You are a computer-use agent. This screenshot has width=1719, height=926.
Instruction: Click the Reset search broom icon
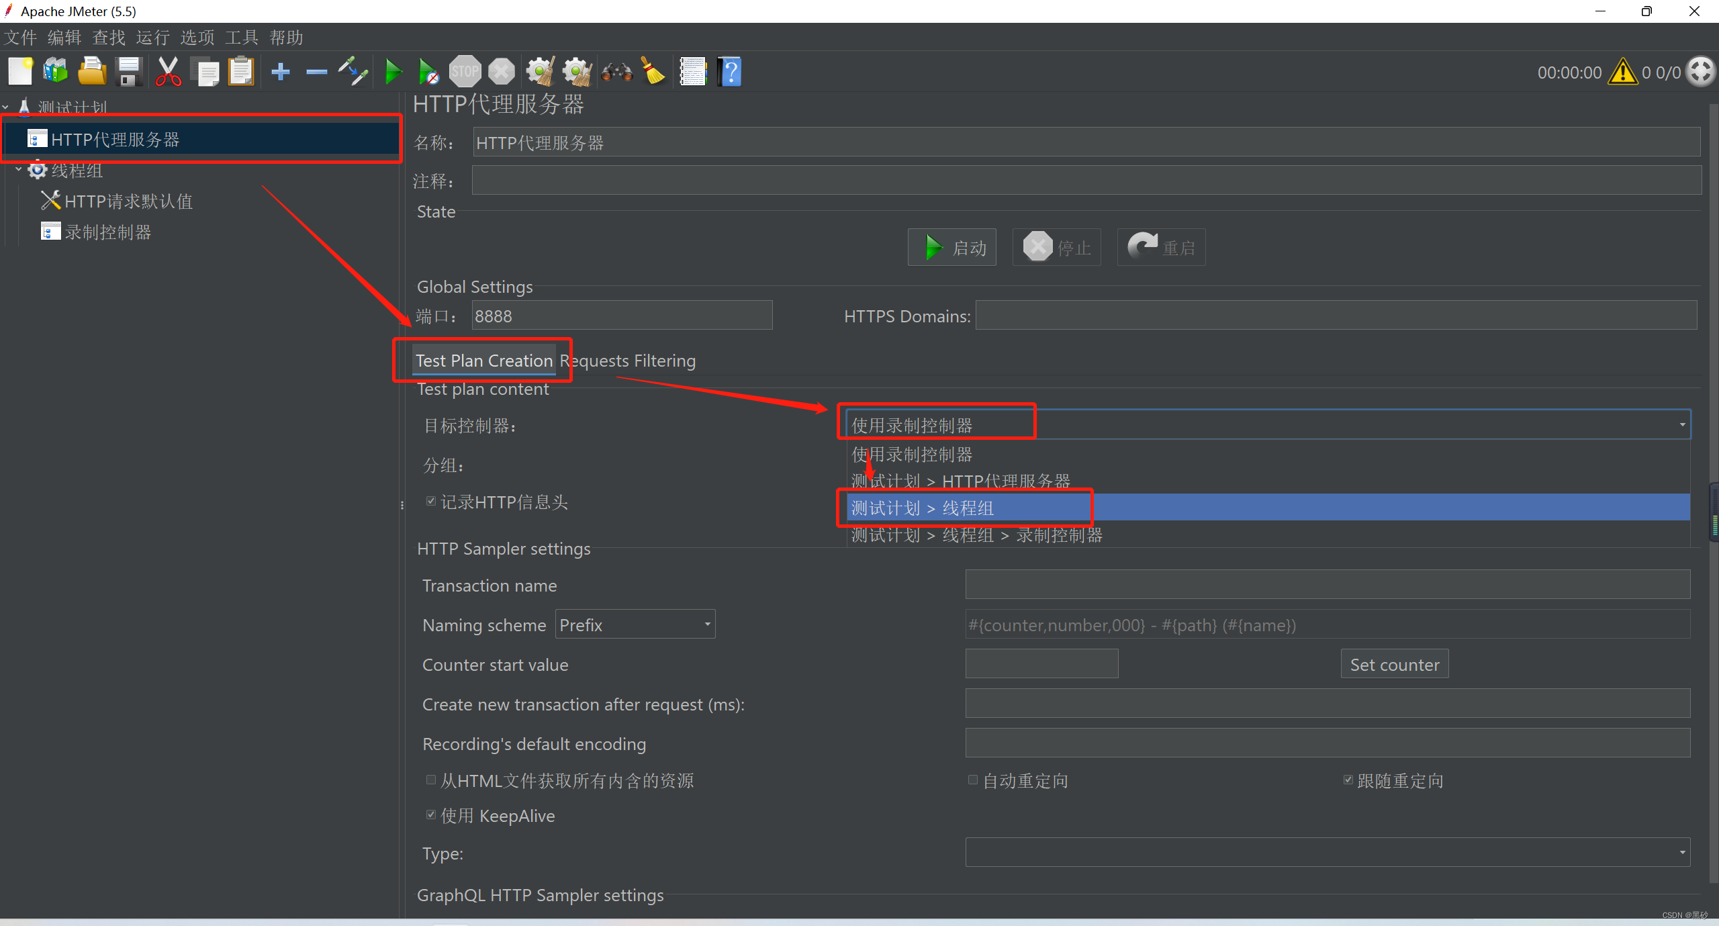pyautogui.click(x=653, y=71)
